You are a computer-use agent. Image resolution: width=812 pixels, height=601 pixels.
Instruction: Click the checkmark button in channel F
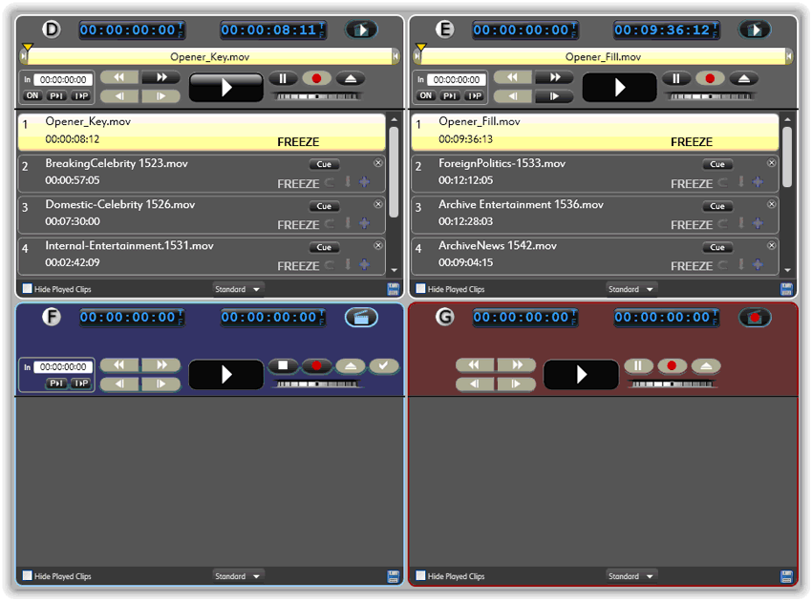[x=384, y=365]
